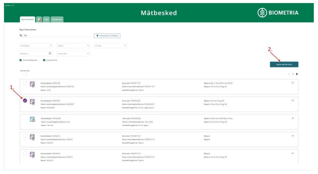Expand the Sortera efter dropdown
Image resolution: width=318 pixels, height=174 pixels.
tap(73, 53)
